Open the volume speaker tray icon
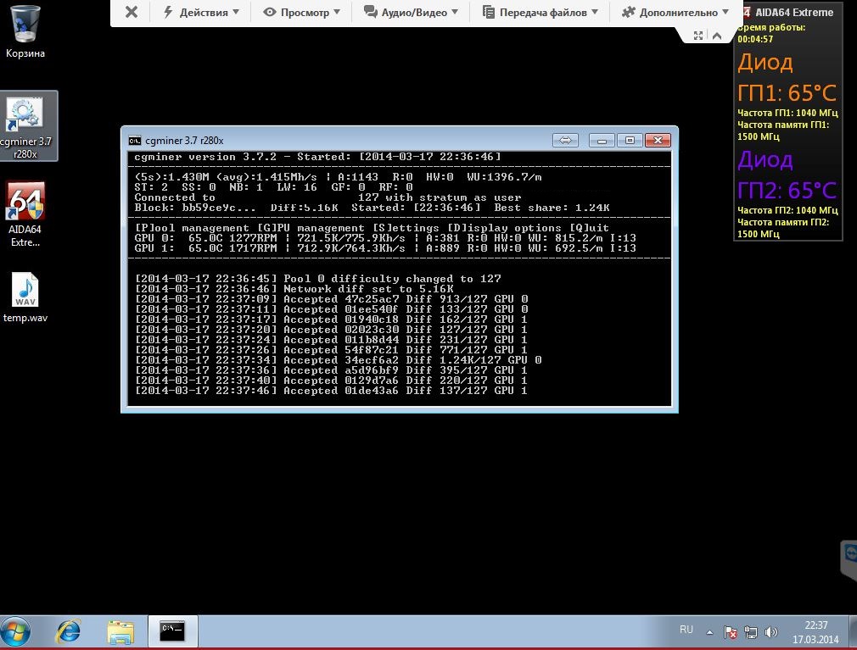 (770, 632)
